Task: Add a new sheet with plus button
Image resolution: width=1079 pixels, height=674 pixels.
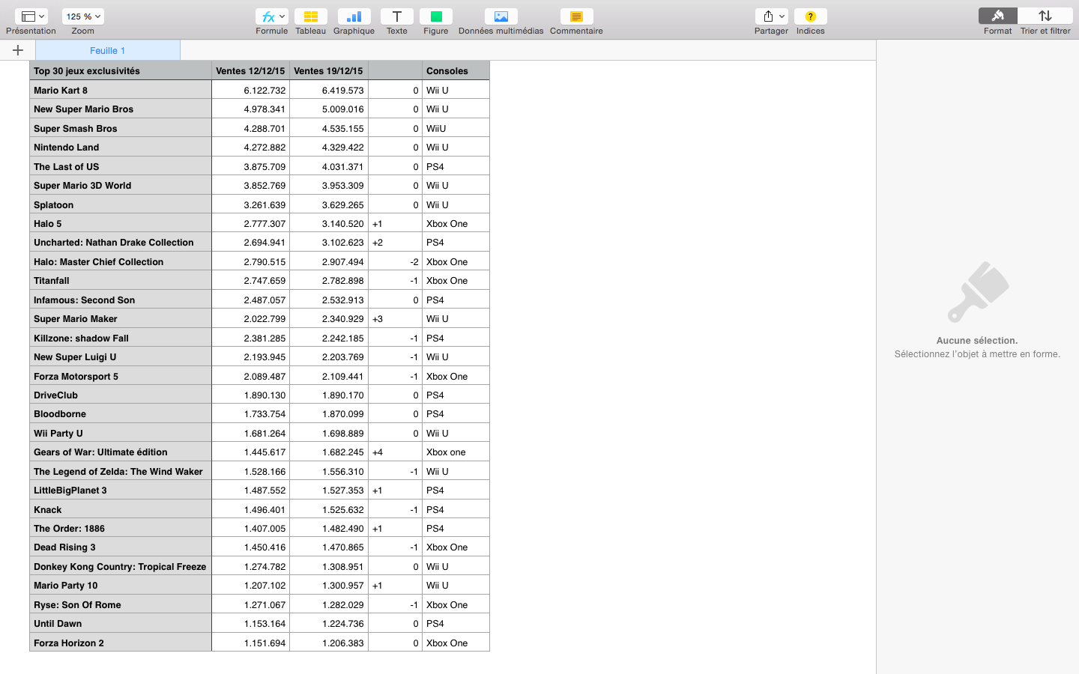Action: 18,50
